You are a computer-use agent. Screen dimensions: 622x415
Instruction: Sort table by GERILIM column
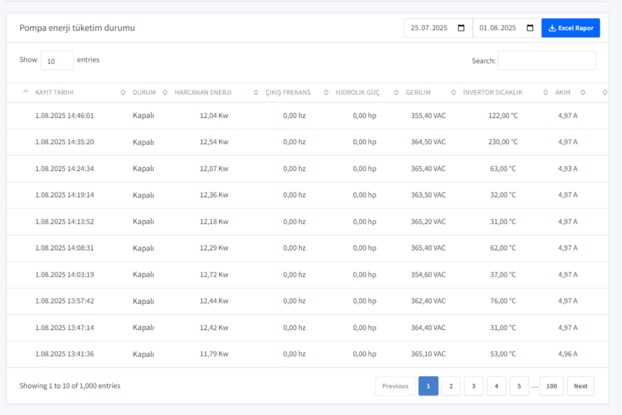[x=418, y=92]
